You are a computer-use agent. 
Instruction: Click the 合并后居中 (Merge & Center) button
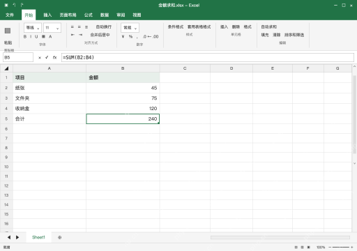pos(100,35)
